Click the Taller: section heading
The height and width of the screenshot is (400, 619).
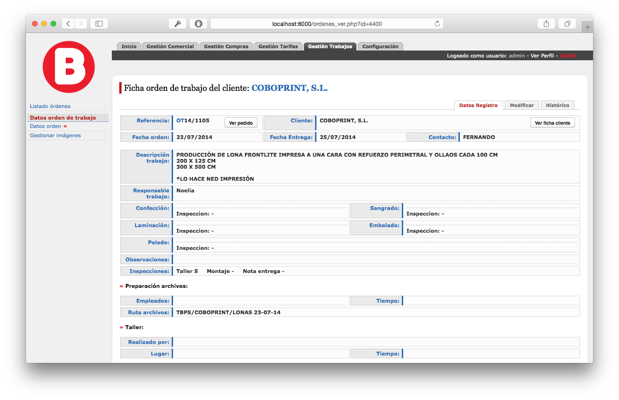(x=134, y=327)
